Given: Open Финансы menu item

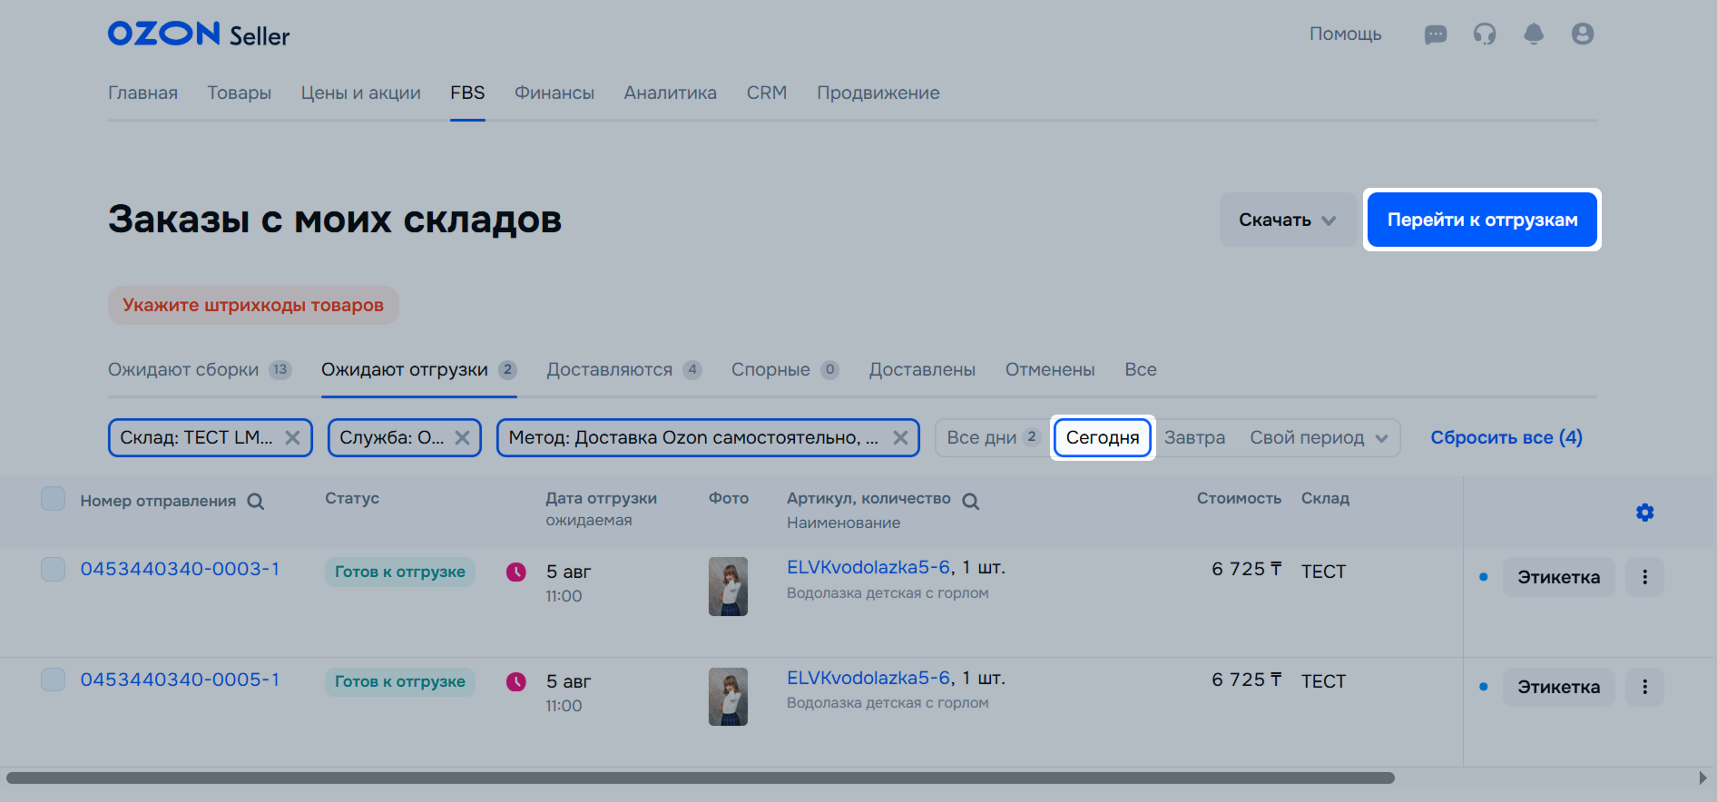Looking at the screenshot, I should coord(554,93).
